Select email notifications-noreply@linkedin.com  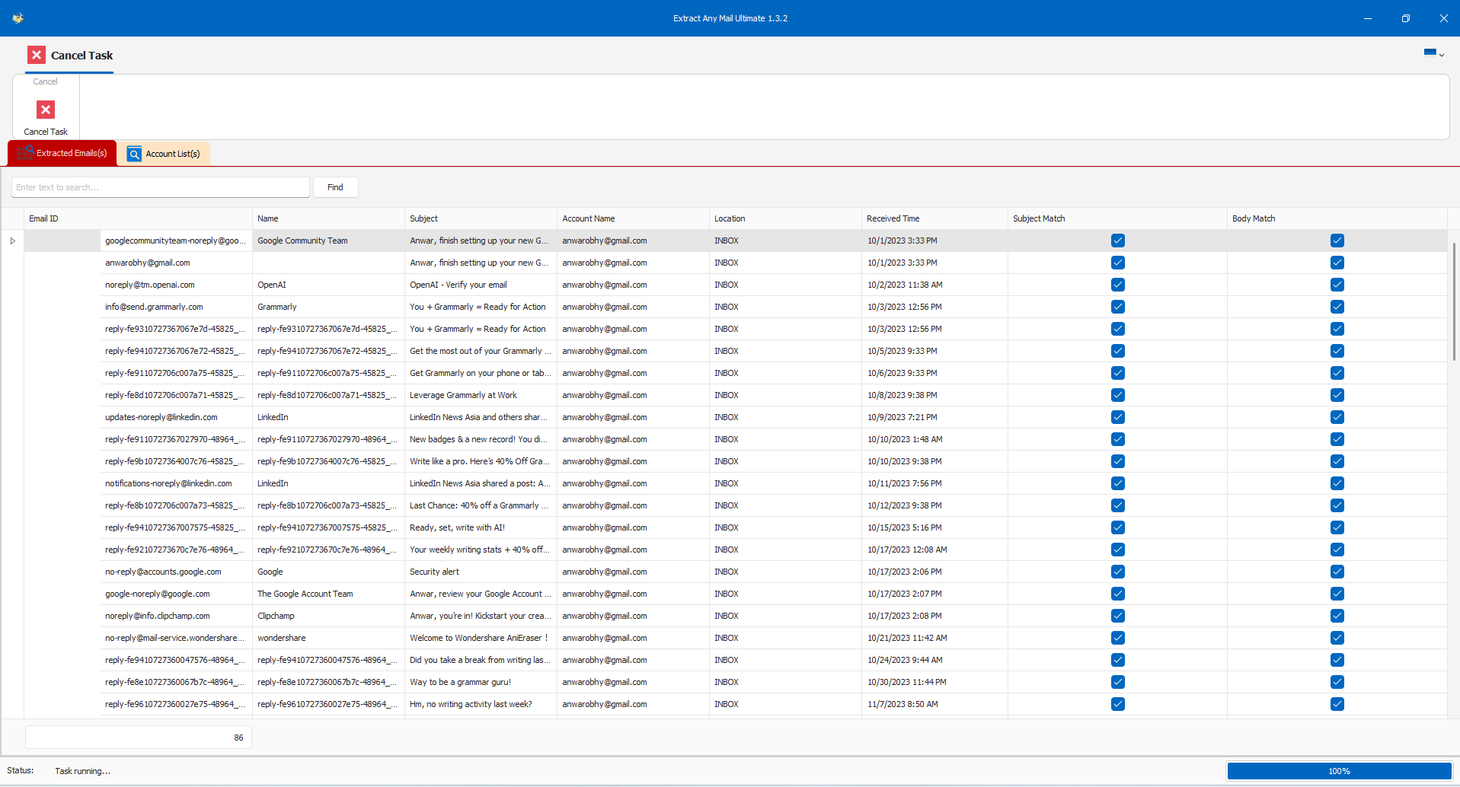click(168, 483)
